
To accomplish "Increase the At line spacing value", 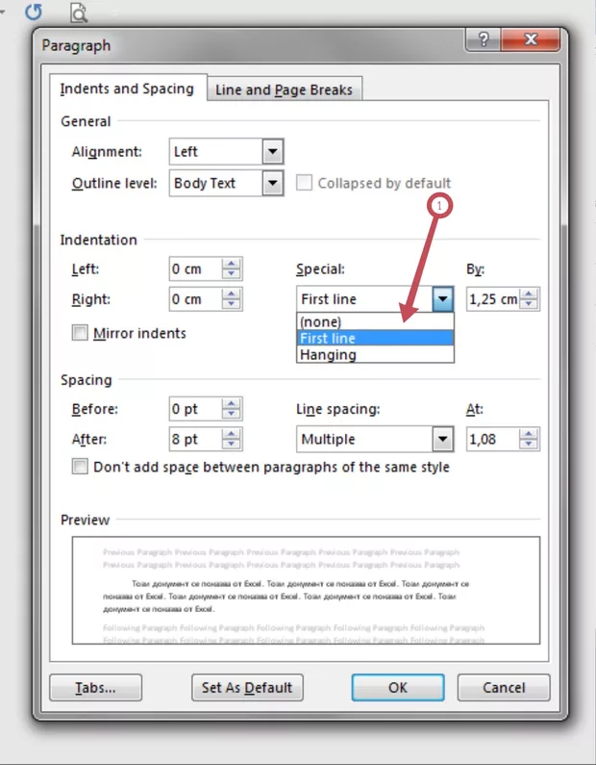I will coord(529,434).
